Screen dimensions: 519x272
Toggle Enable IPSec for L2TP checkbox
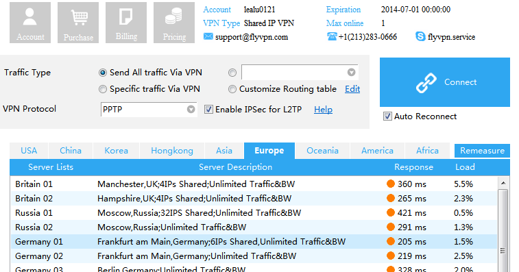tap(208, 109)
